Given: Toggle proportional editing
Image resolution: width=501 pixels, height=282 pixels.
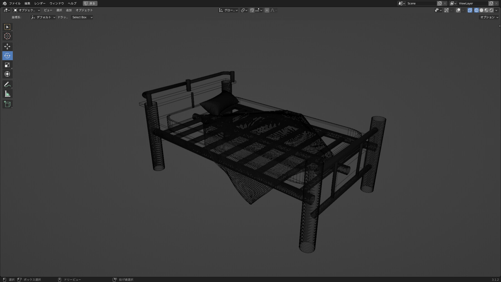Looking at the screenshot, I should 267,10.
